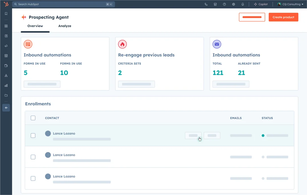Select the Overview tab
Viewport: 307px width, 195px height.
35,26
